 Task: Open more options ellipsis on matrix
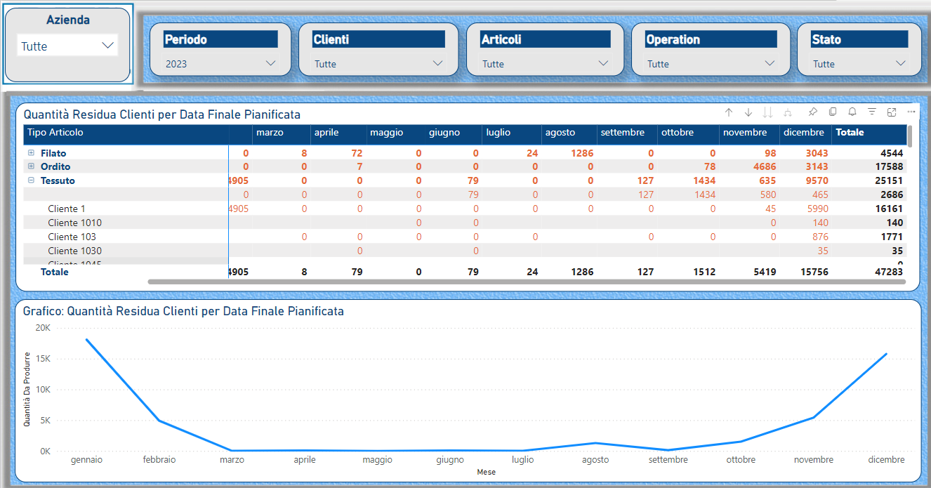point(911,112)
